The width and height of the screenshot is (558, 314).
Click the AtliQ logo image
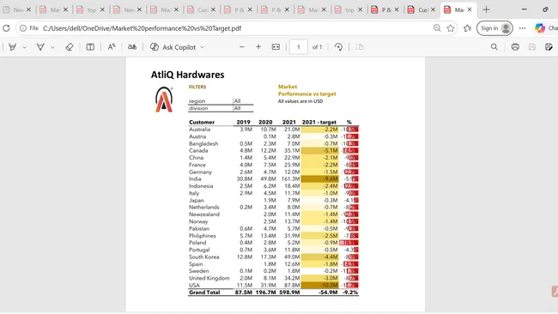(164, 100)
